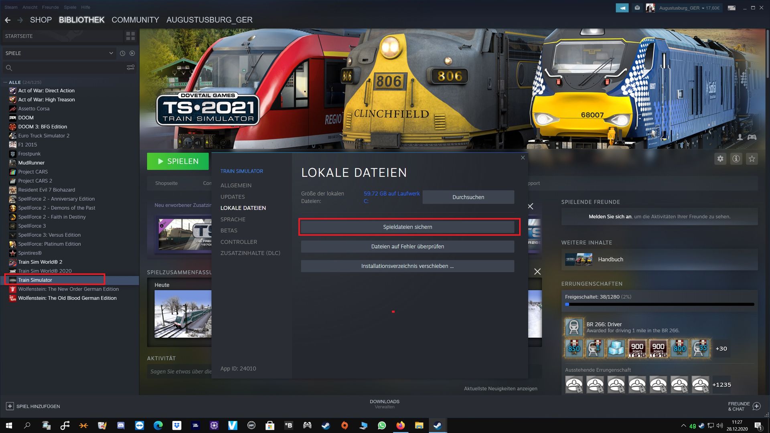Click the achievements progress bar

(x=659, y=304)
